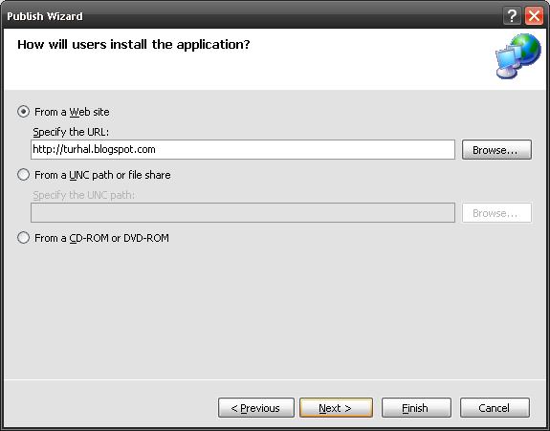Click the 'How will users install' heading
The height and width of the screenshot is (431, 550).
pos(134,45)
